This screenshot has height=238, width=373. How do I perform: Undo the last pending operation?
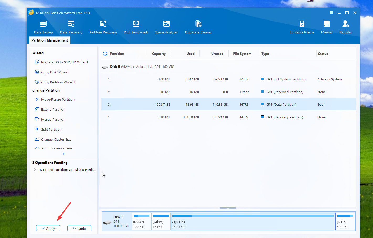click(x=79, y=229)
